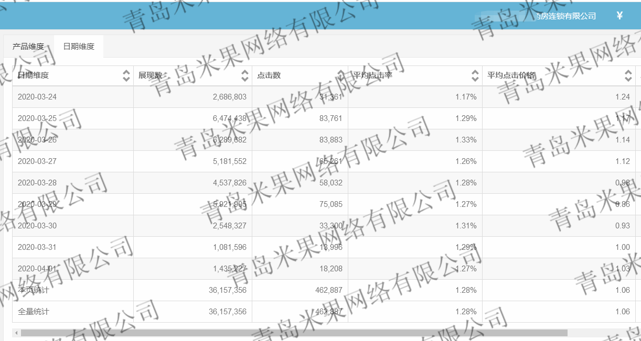Click the sort arrows in 日期维度 column header

[126, 75]
